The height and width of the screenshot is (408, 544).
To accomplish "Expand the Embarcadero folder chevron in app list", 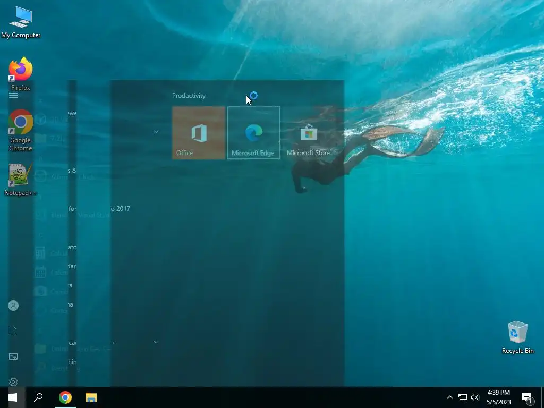I will [x=156, y=342].
